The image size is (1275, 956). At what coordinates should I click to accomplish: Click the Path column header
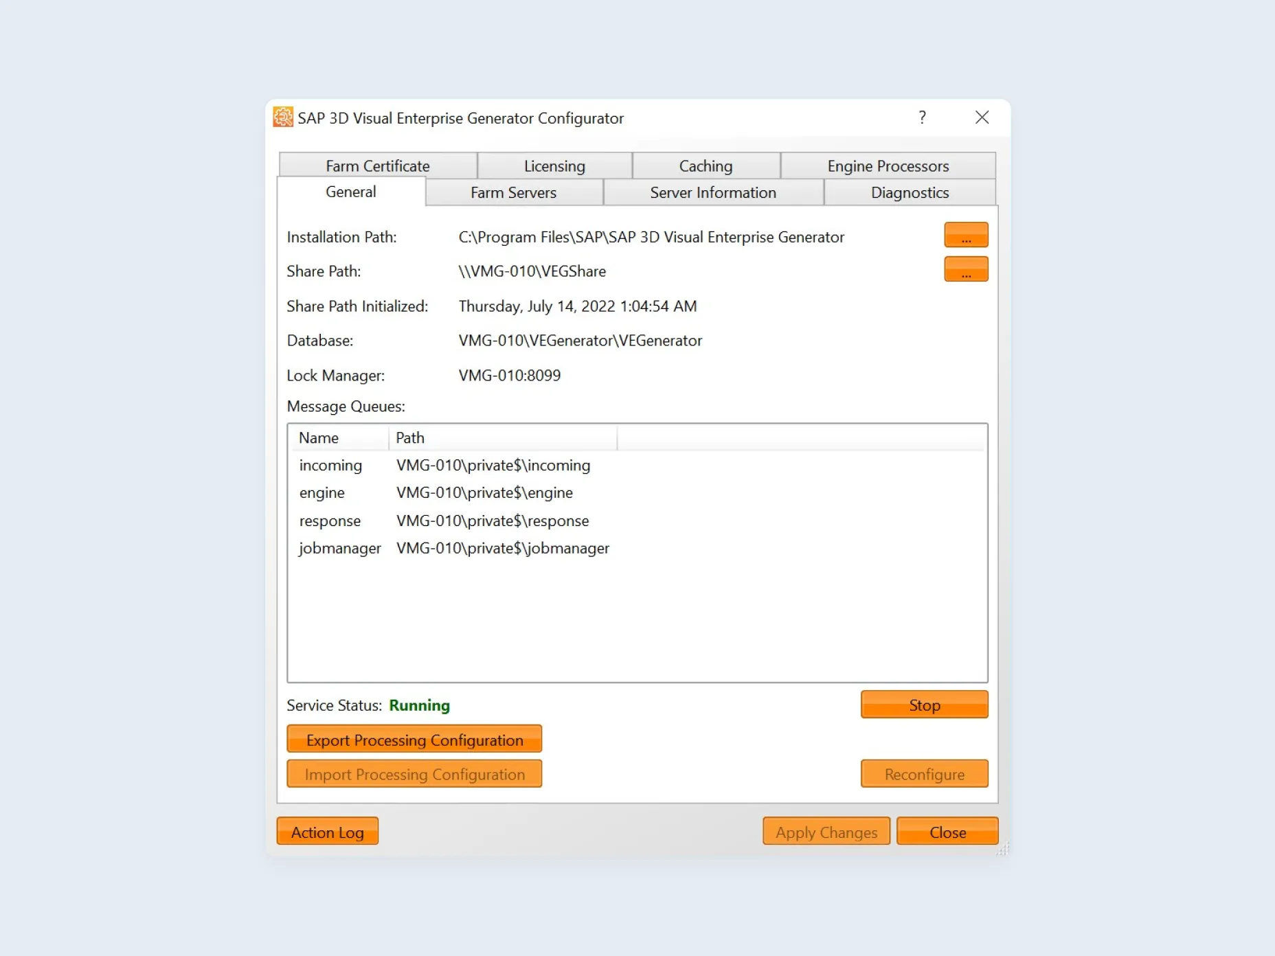point(503,437)
